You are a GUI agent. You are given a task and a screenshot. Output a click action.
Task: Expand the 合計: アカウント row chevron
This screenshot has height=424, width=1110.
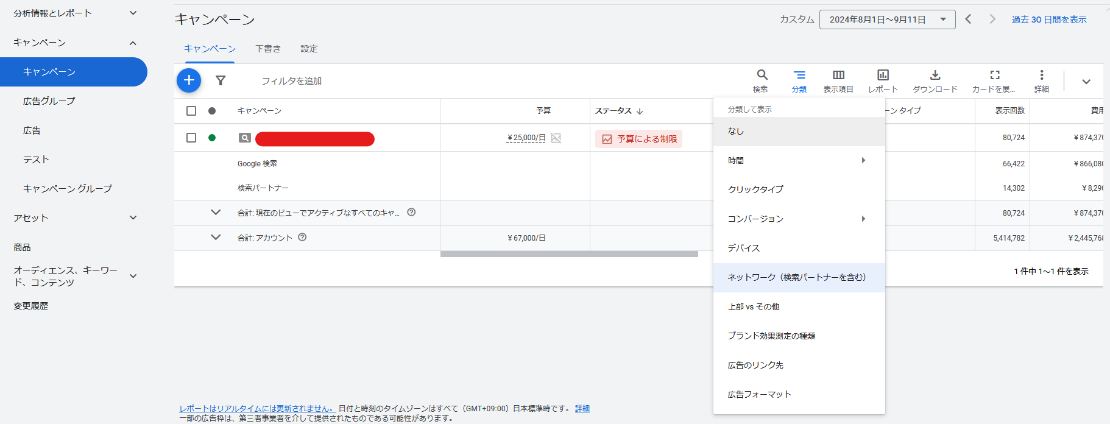(x=216, y=238)
